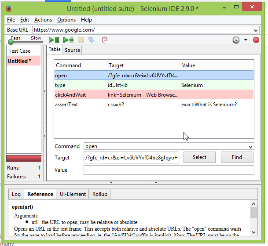Switch to the Source tab
The width and height of the screenshot is (268, 246).
coord(72,50)
